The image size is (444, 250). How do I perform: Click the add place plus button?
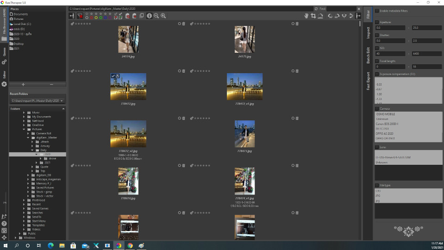(23, 85)
